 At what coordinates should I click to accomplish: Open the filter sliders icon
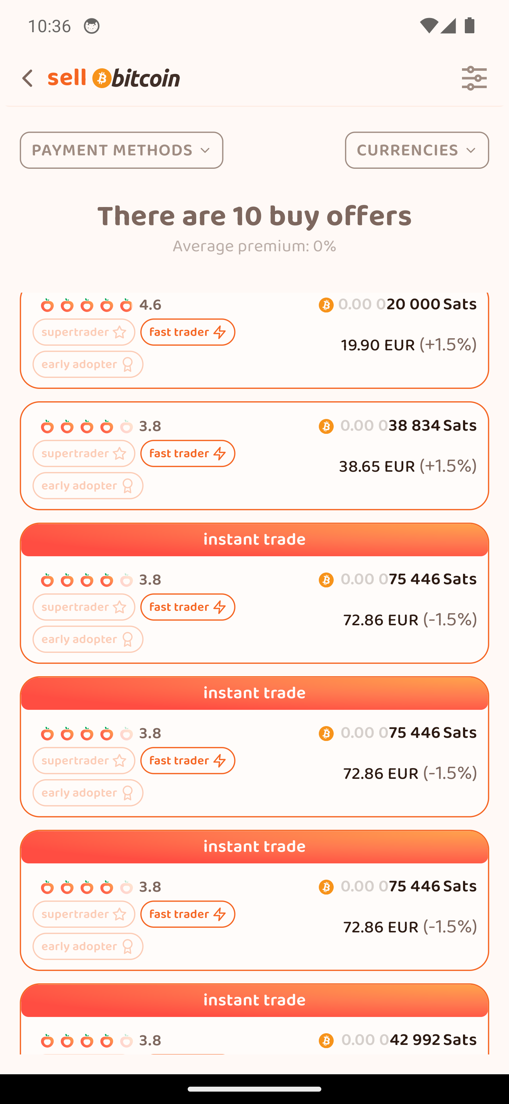[x=474, y=79]
